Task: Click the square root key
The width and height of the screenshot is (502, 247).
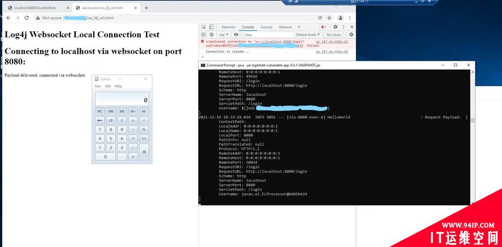Action: tap(144, 120)
